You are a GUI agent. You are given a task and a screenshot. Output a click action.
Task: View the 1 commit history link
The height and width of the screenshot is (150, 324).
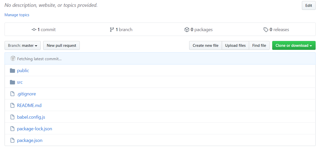[x=43, y=30]
